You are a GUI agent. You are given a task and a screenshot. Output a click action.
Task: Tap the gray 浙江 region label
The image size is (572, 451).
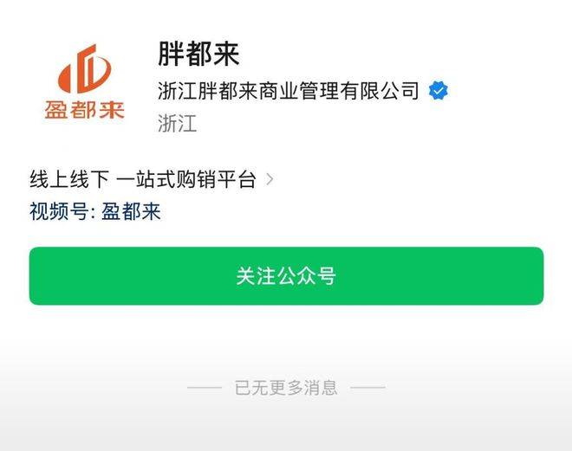tap(178, 123)
